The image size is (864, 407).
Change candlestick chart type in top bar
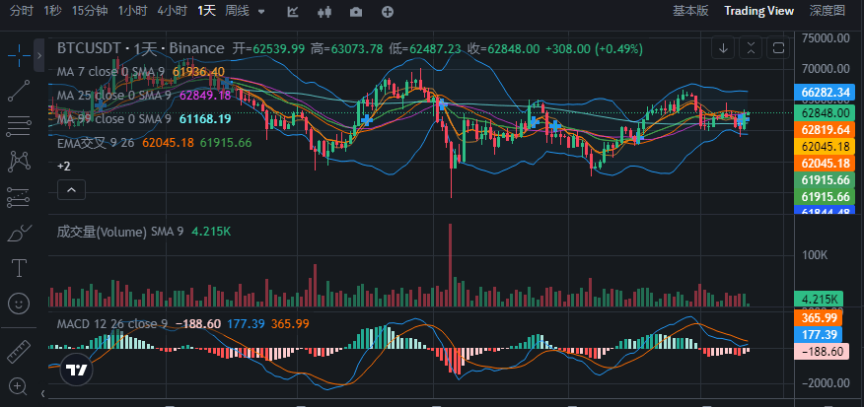[x=325, y=12]
